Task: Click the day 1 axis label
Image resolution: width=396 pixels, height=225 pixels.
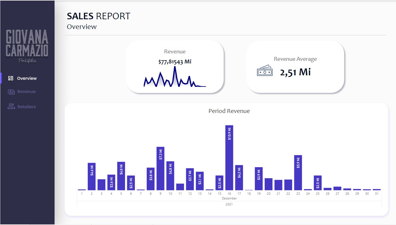Action: click(82, 194)
